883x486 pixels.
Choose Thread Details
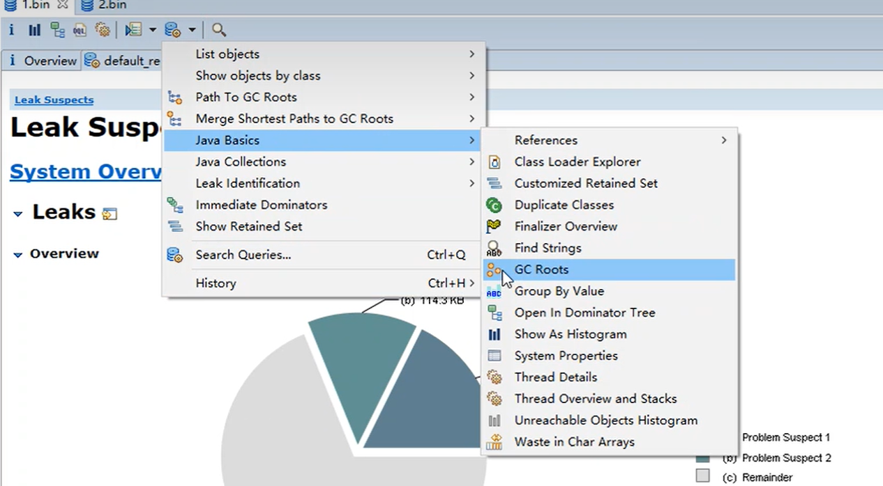610,377
